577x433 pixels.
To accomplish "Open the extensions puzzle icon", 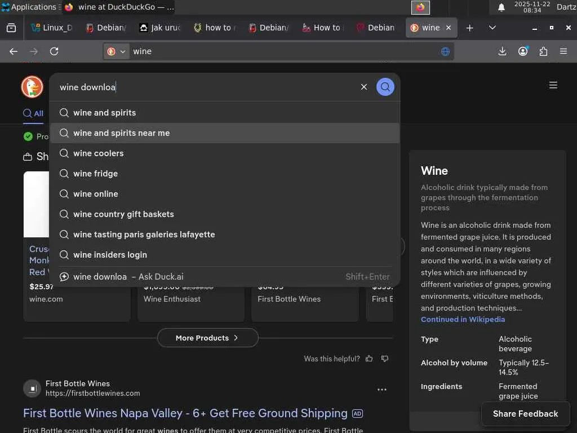I will pos(543,51).
